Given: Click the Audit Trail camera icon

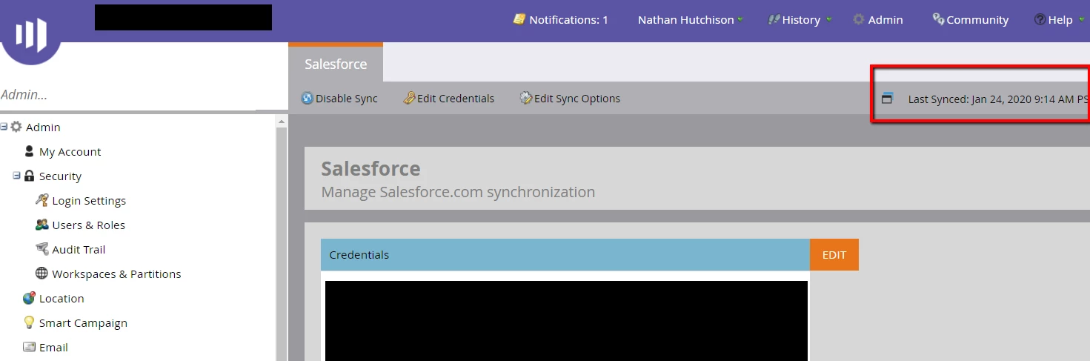Looking at the screenshot, I should (x=42, y=249).
